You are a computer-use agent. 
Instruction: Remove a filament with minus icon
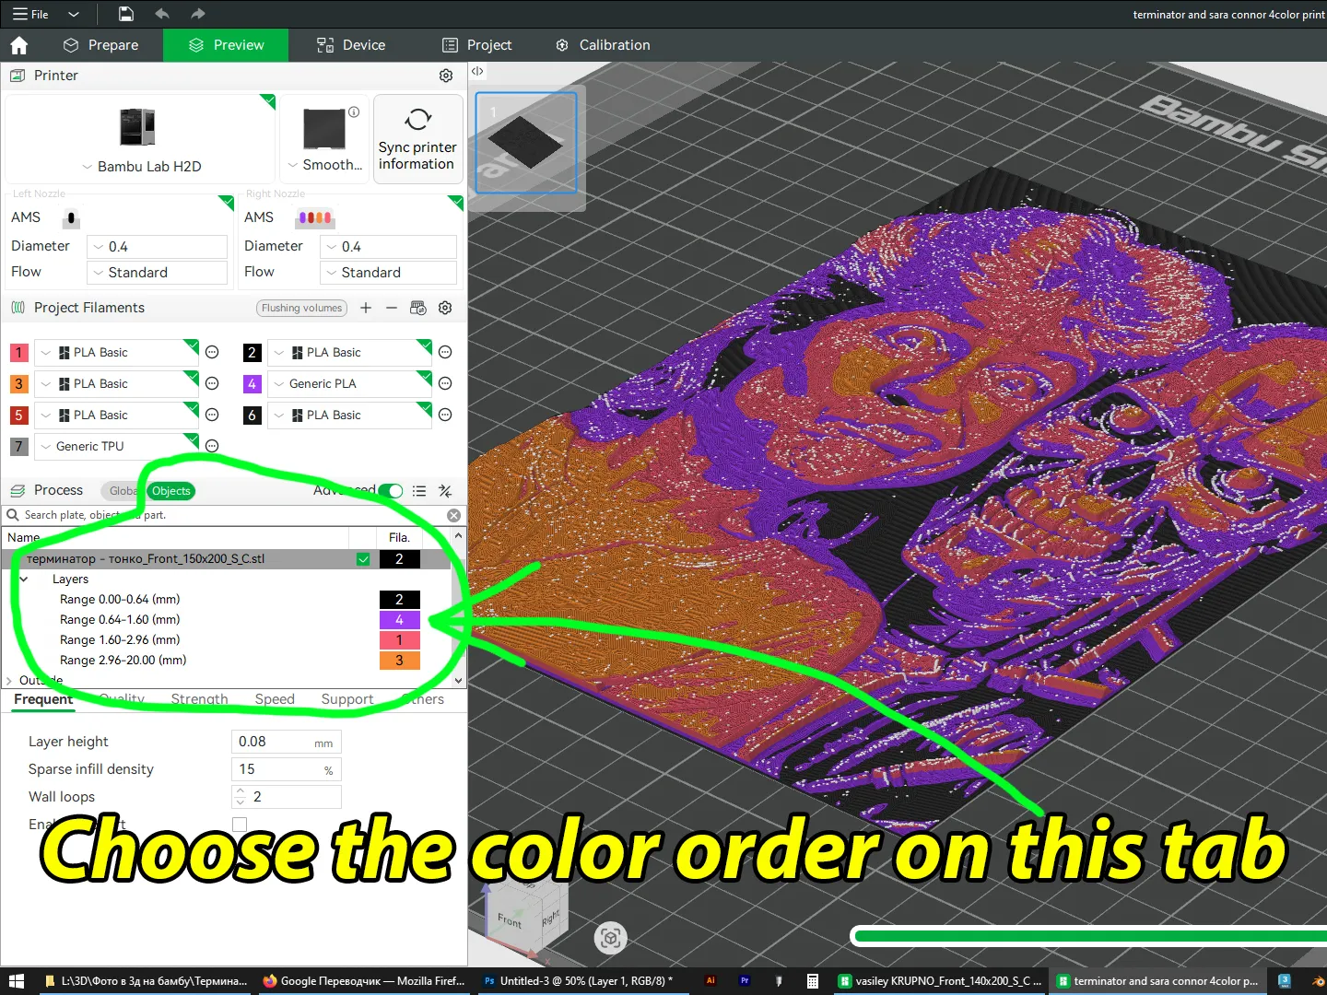click(392, 308)
